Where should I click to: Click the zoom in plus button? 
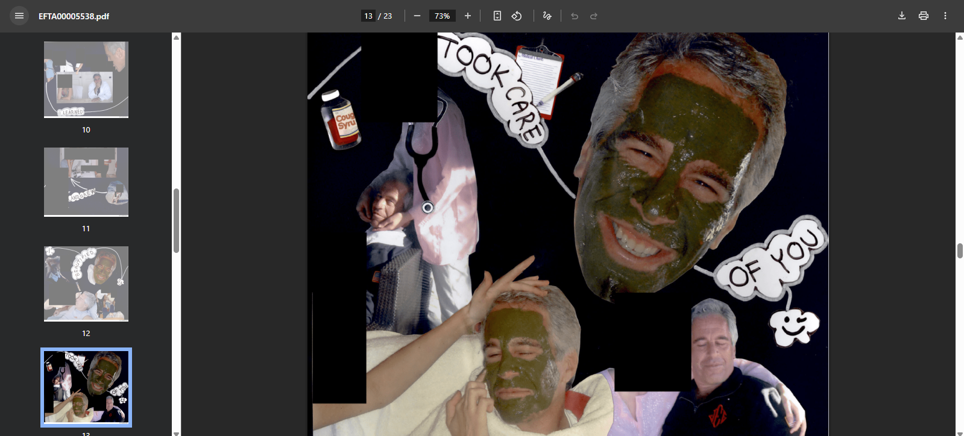[x=468, y=16]
